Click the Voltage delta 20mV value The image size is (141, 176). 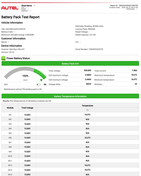point(89,84)
